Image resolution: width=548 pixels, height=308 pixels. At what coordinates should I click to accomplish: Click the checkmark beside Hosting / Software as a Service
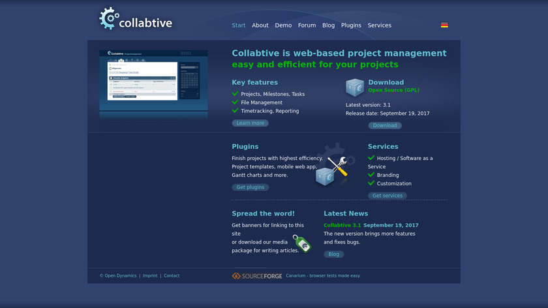(x=371, y=158)
